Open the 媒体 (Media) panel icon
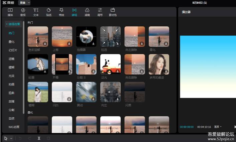This screenshot has height=142, width=236. tap(10, 10)
